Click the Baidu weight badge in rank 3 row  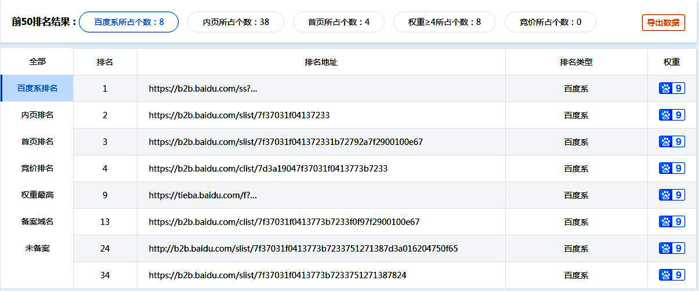click(x=672, y=142)
